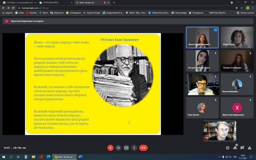256x160 pixels.
Task: Click the present screen icon
Action: pyautogui.click(x=126, y=148)
